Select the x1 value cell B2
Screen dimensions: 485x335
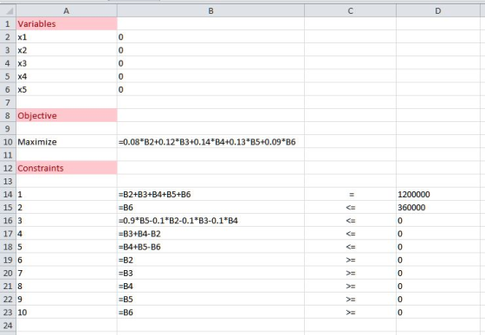pos(210,37)
